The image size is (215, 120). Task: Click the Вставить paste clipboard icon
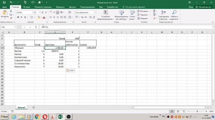click(5, 13)
